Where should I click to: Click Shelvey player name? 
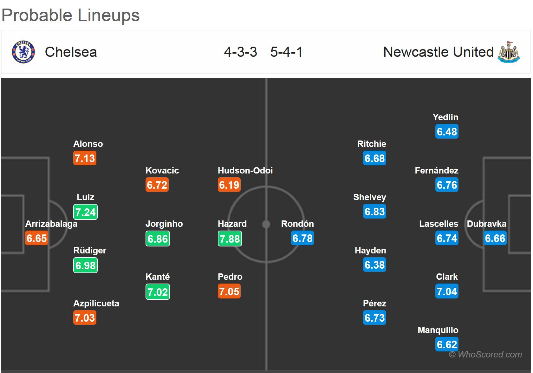[369, 197]
